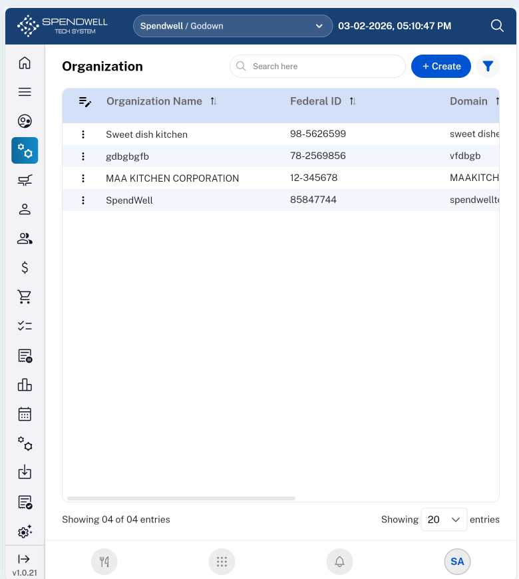Sort by Domain column
Screen dimensions: 519x579
tap(497, 101)
